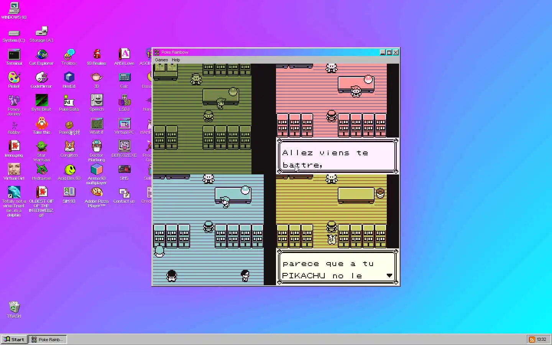This screenshot has width=552, height=345.
Task: Launch the Acid Box 93 smiley icon
Action: pyautogui.click(x=69, y=172)
